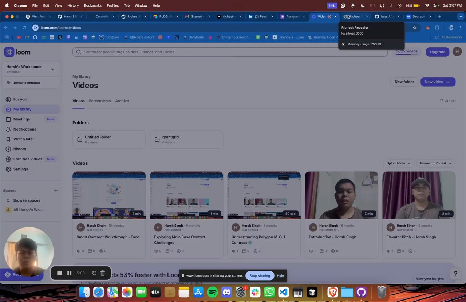The width and height of the screenshot is (466, 302).
Task: Click the Upgrade button
Action: 437,52
